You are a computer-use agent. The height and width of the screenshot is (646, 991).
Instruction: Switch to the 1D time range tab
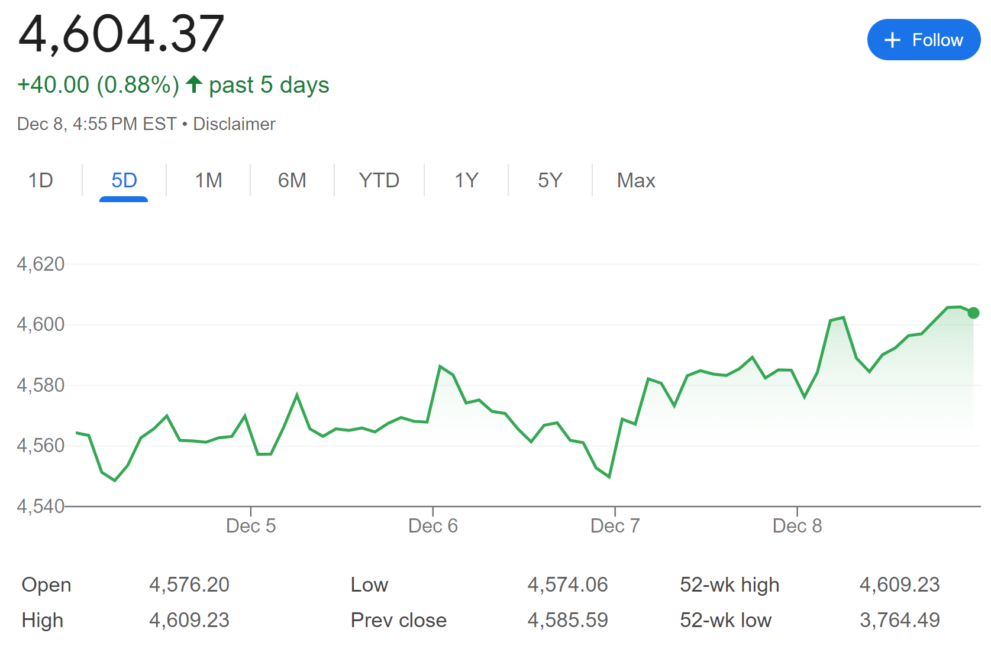tap(41, 180)
